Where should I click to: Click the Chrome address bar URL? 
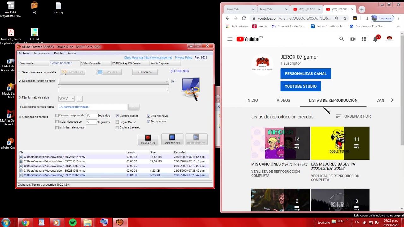[x=294, y=18]
